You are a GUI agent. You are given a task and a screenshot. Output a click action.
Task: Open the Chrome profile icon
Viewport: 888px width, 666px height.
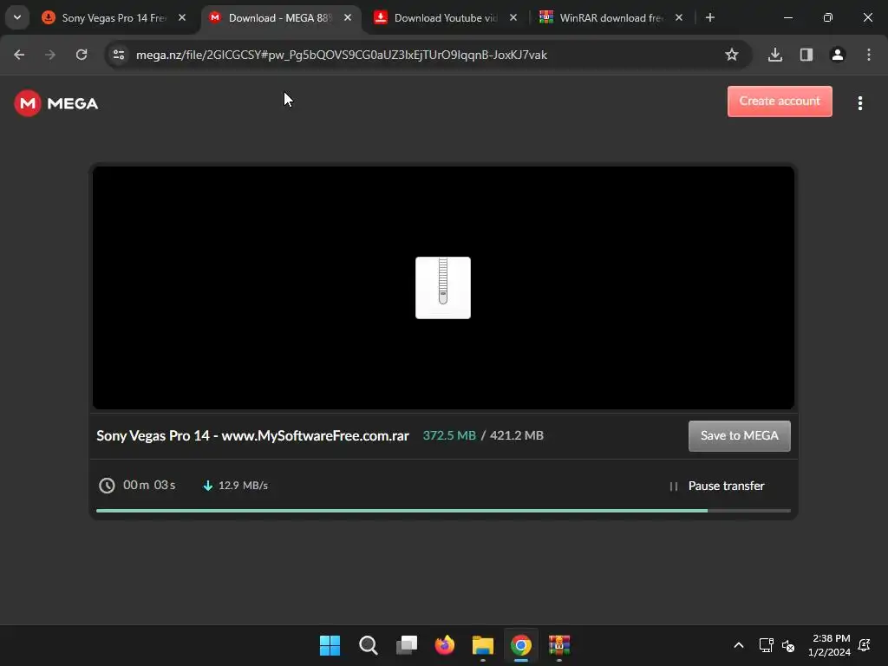(838, 55)
